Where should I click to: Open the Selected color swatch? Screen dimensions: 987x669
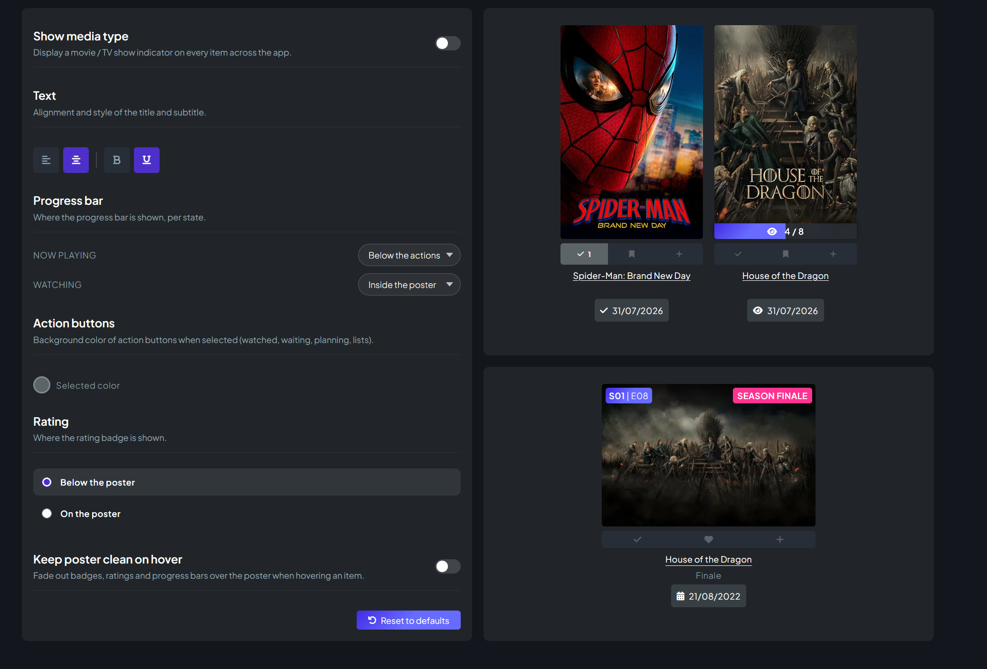point(42,385)
